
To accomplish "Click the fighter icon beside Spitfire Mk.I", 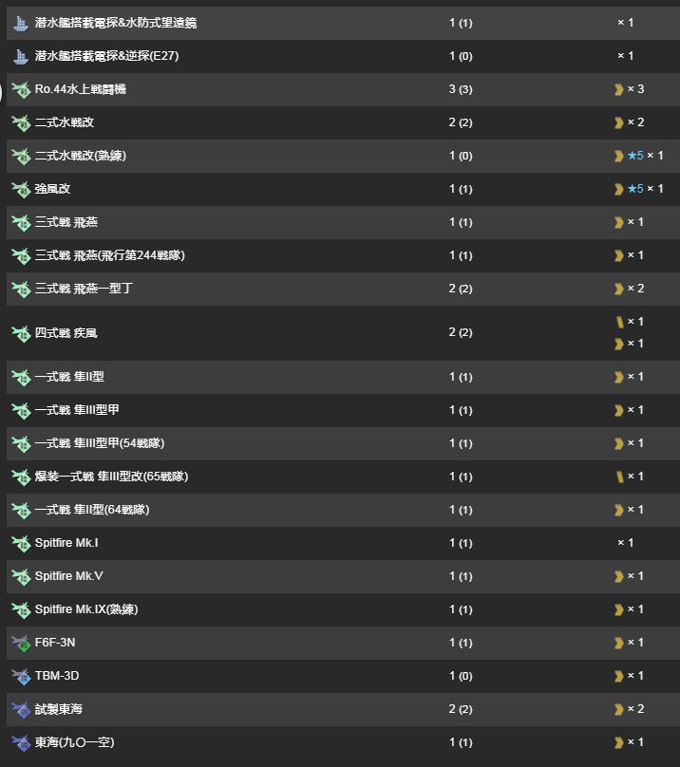I will pos(21,543).
